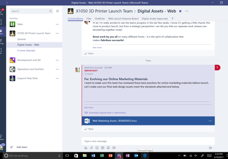The image size is (228, 159).
Task: Toggle the favorite star for Digital Assets - Web
Action: coord(180,11)
